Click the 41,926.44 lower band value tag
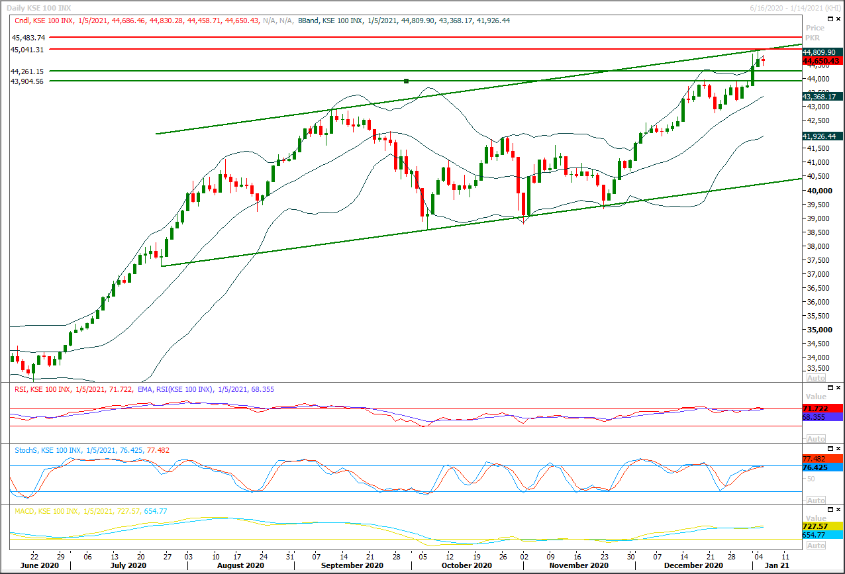The image size is (845, 574). [822, 136]
